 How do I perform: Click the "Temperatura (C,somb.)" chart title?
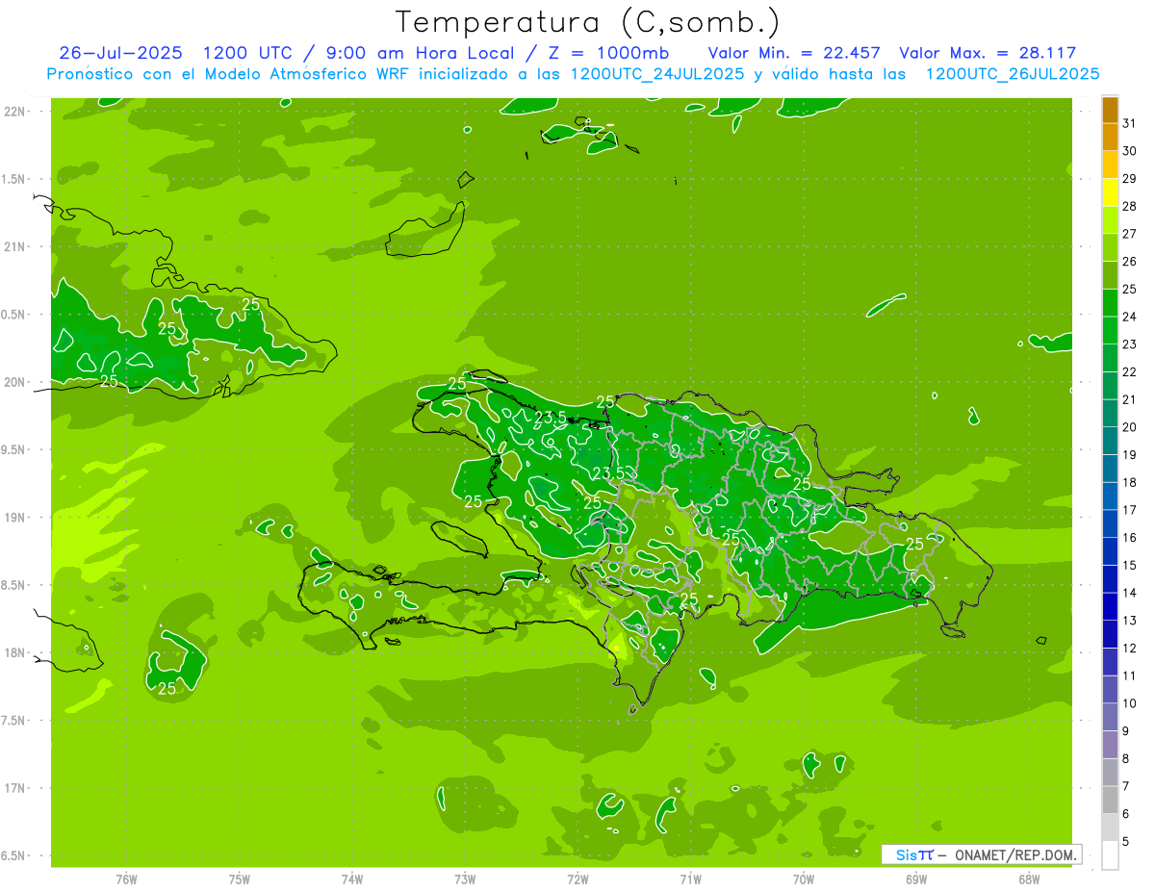(x=588, y=22)
